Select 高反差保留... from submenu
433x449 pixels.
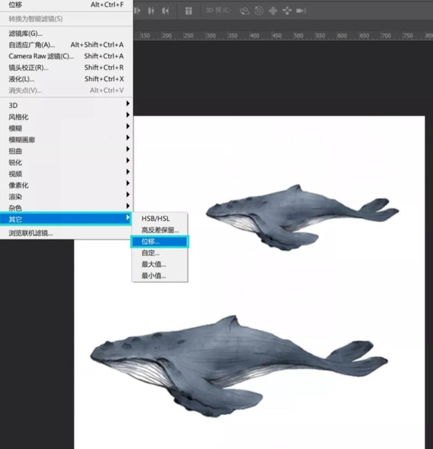pos(160,230)
